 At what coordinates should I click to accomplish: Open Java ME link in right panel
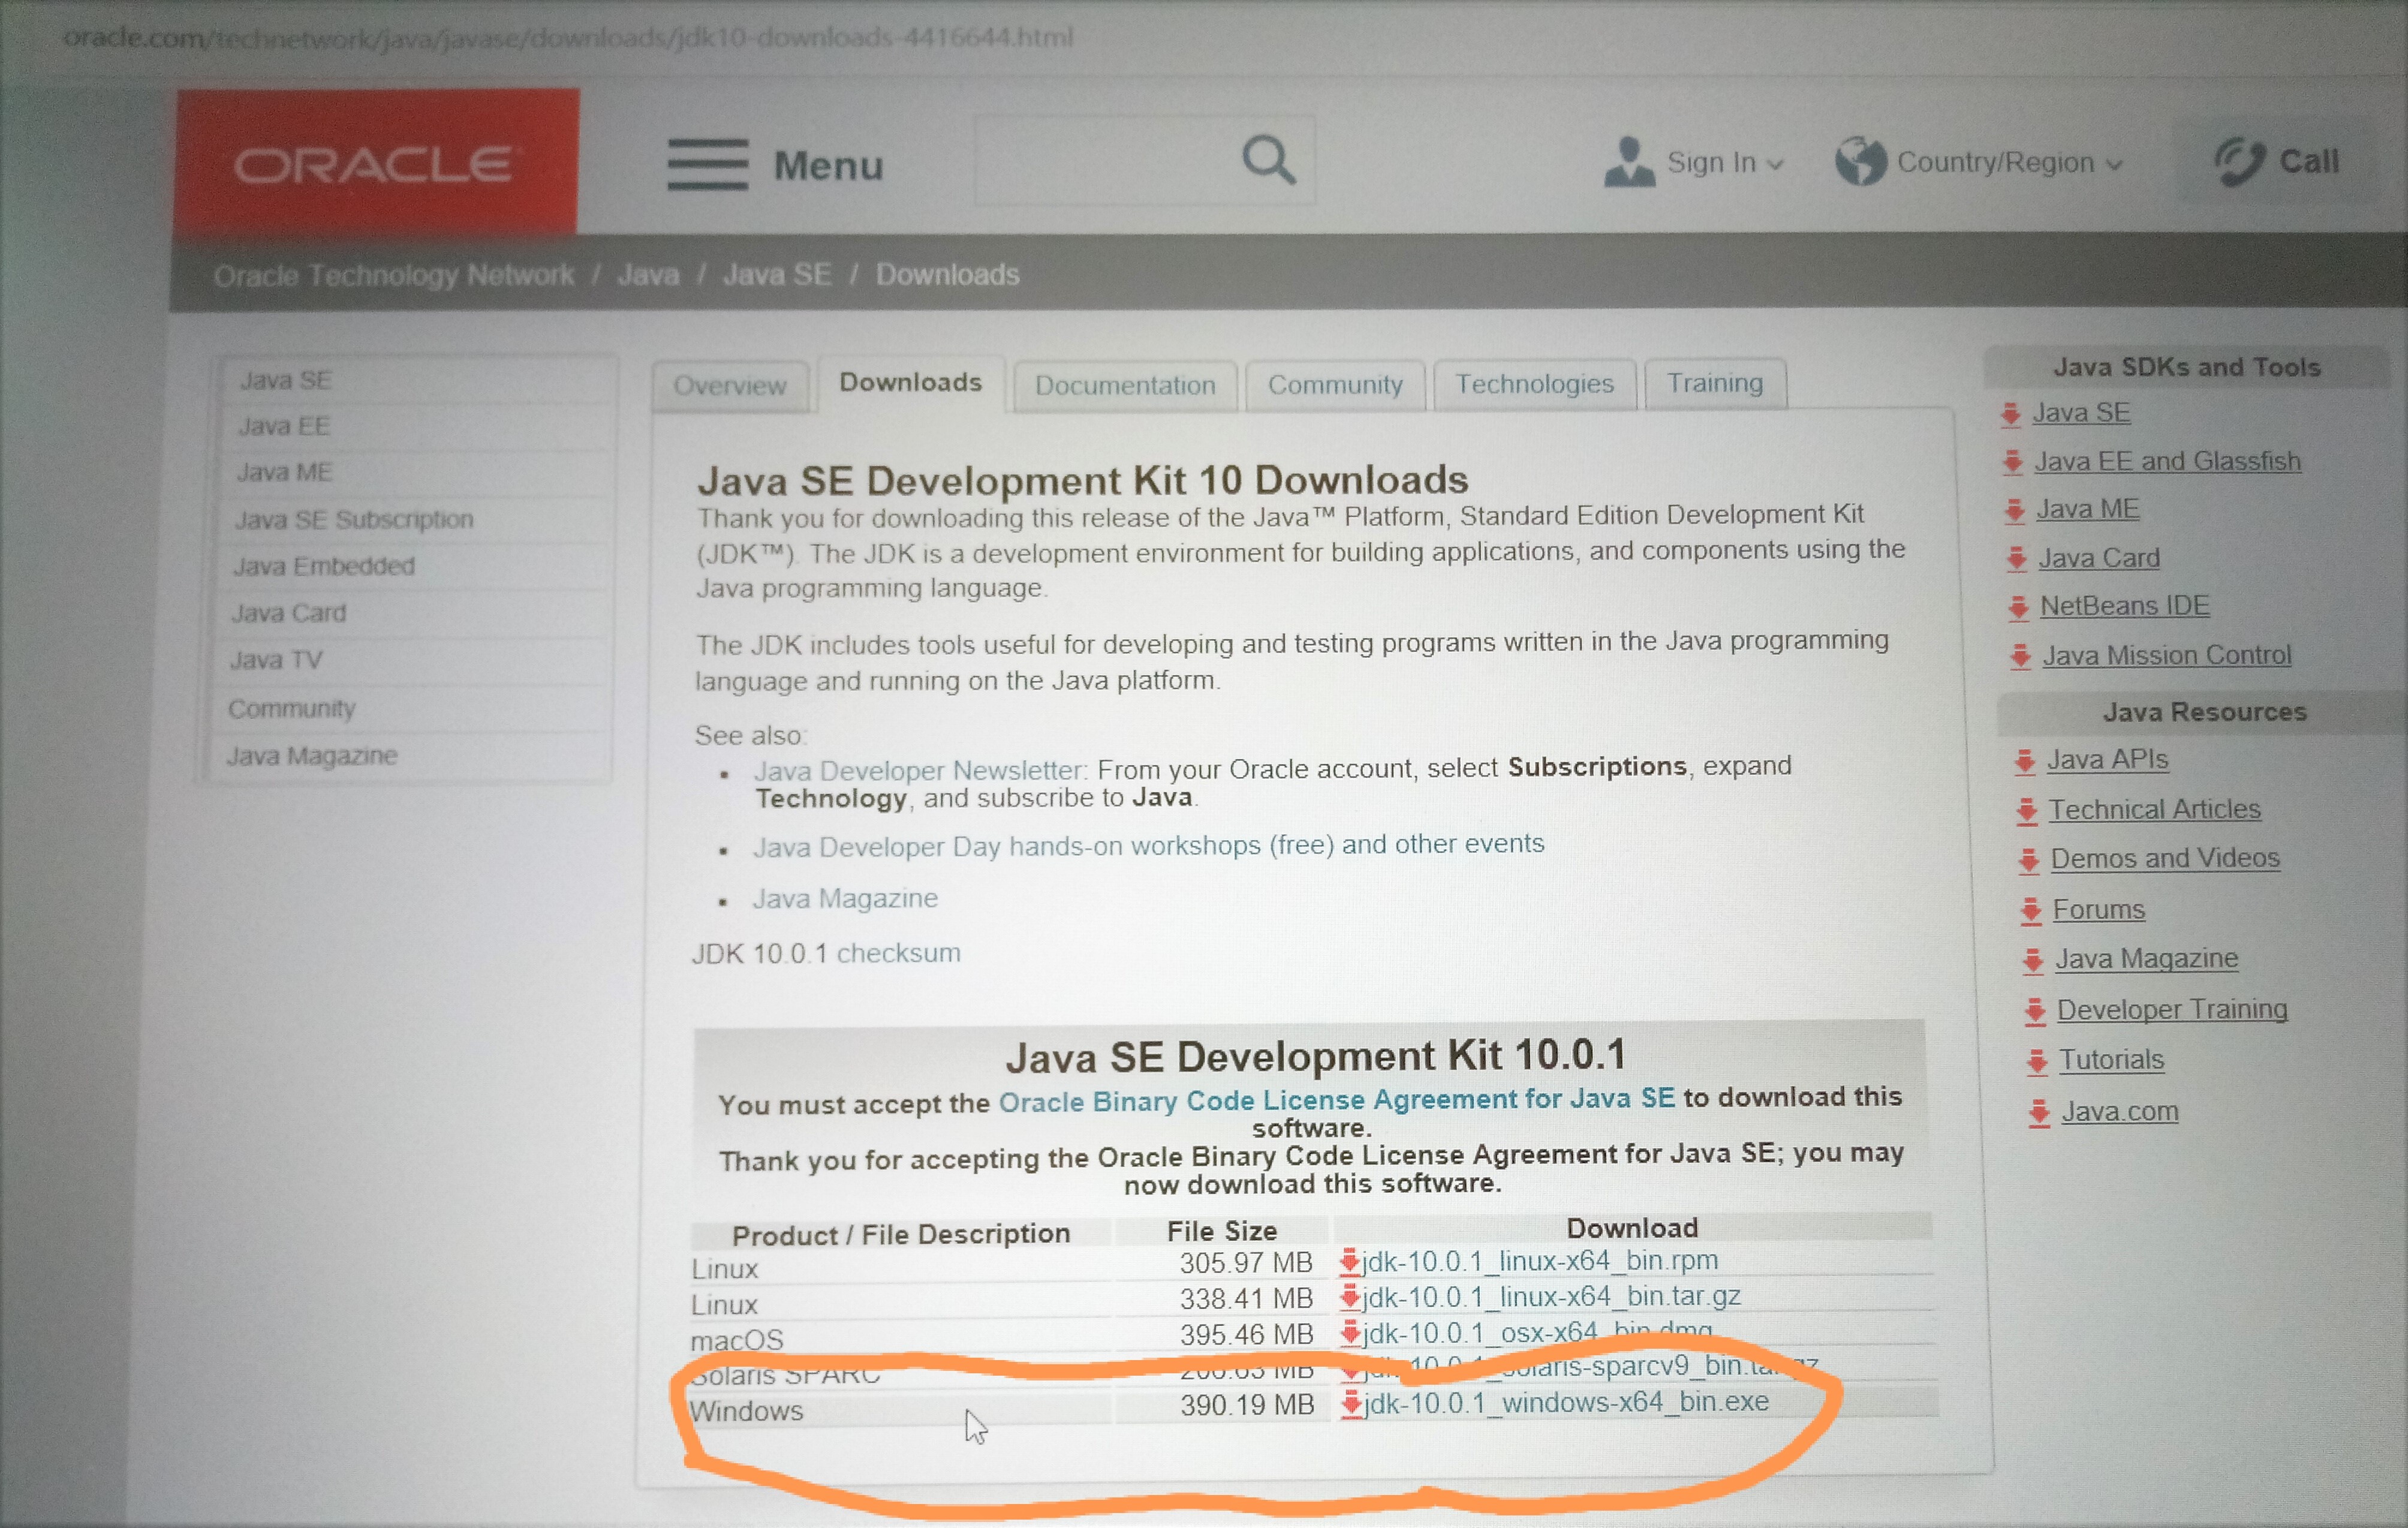point(2087,510)
